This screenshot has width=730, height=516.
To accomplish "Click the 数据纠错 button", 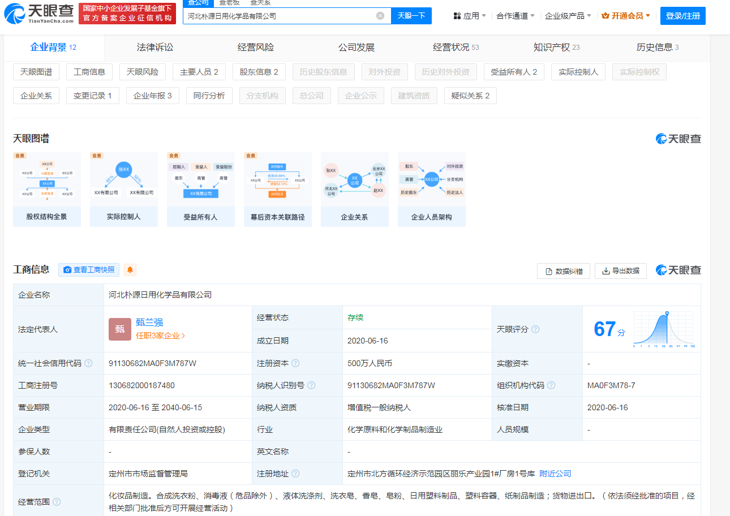I will tap(564, 271).
